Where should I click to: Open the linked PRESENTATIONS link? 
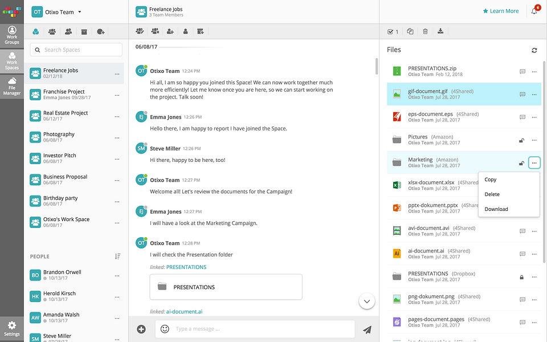(186, 267)
